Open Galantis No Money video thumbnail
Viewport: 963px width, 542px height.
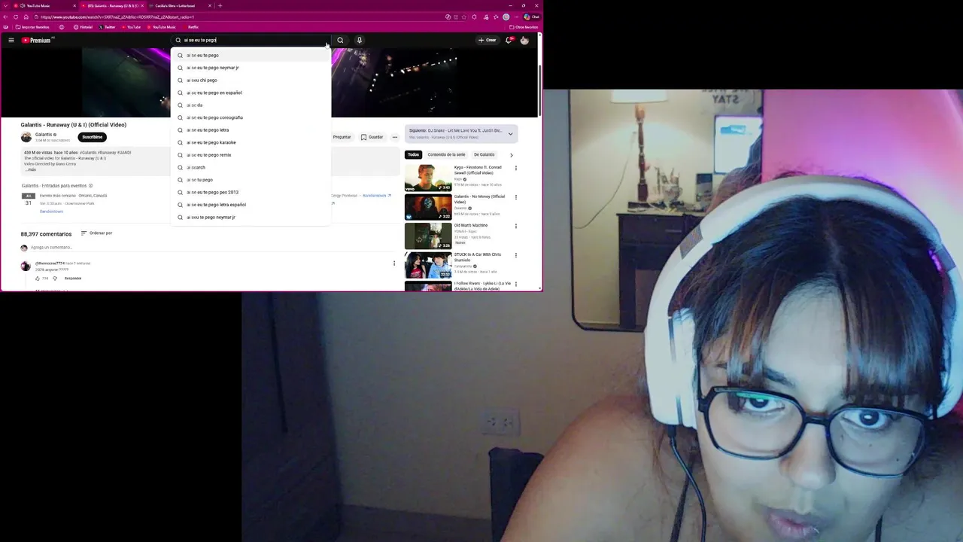428,207
